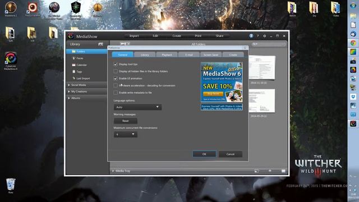Check Display all hidden files checkbox
359x202 pixels.
(x=116, y=71)
